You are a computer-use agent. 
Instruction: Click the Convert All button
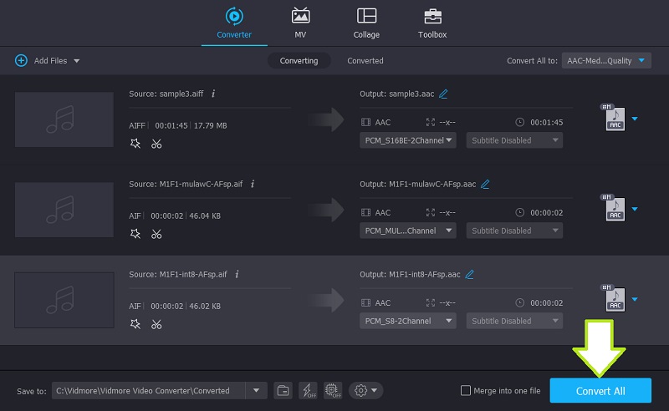[x=600, y=391]
